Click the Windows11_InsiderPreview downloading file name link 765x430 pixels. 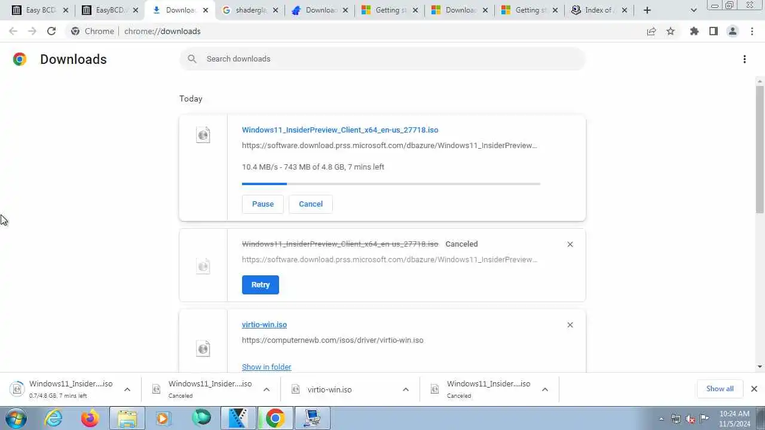click(x=340, y=130)
